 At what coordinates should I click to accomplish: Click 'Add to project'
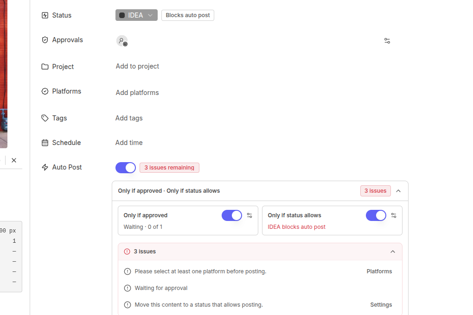coord(137,66)
